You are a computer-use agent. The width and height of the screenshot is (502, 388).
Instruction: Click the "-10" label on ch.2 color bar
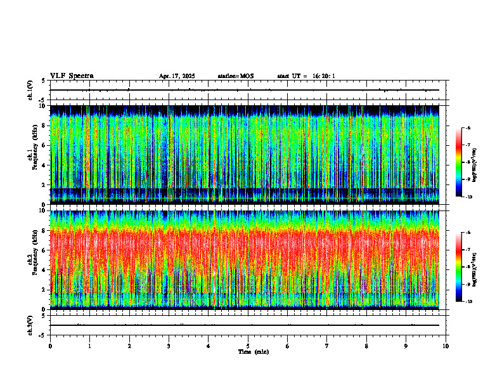[x=468, y=302]
